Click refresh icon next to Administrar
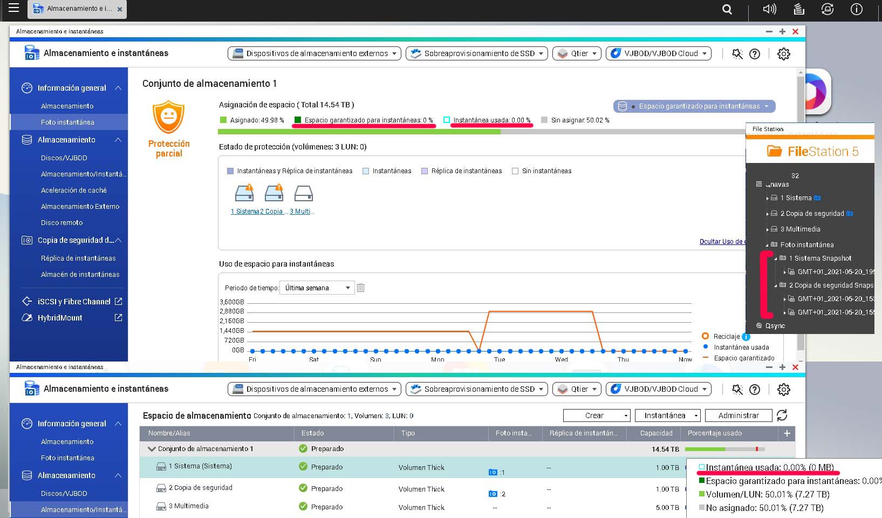882x518 pixels. click(782, 415)
